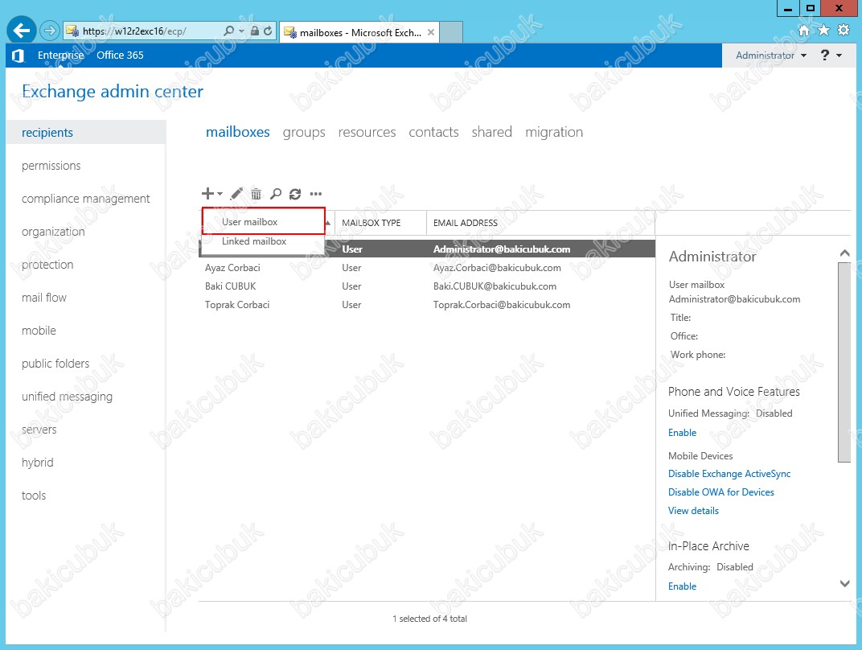Viewport: 862px width, 650px height.
Task: Select the Ayaz Corbaci mailbox row
Action: tap(427, 268)
